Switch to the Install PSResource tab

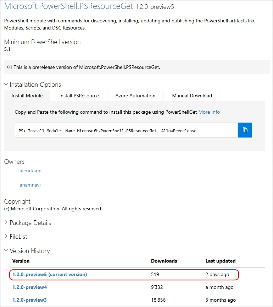click(79, 96)
